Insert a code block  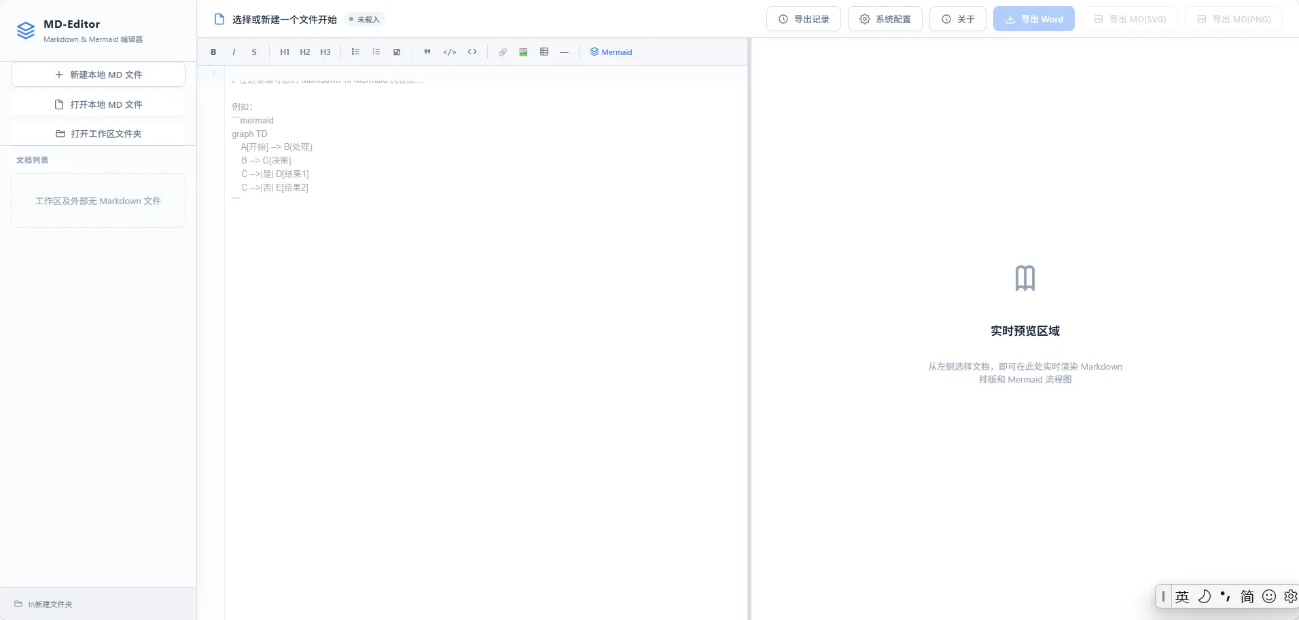coord(450,52)
